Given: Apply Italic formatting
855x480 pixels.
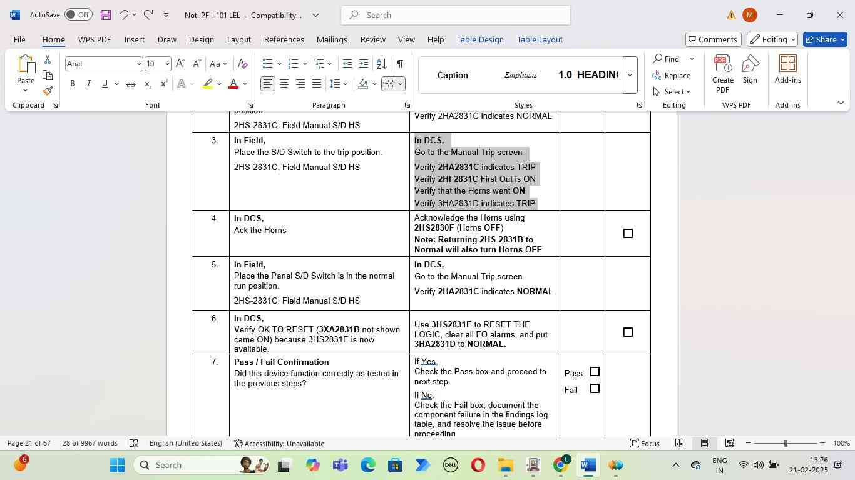Looking at the screenshot, I should point(88,84).
